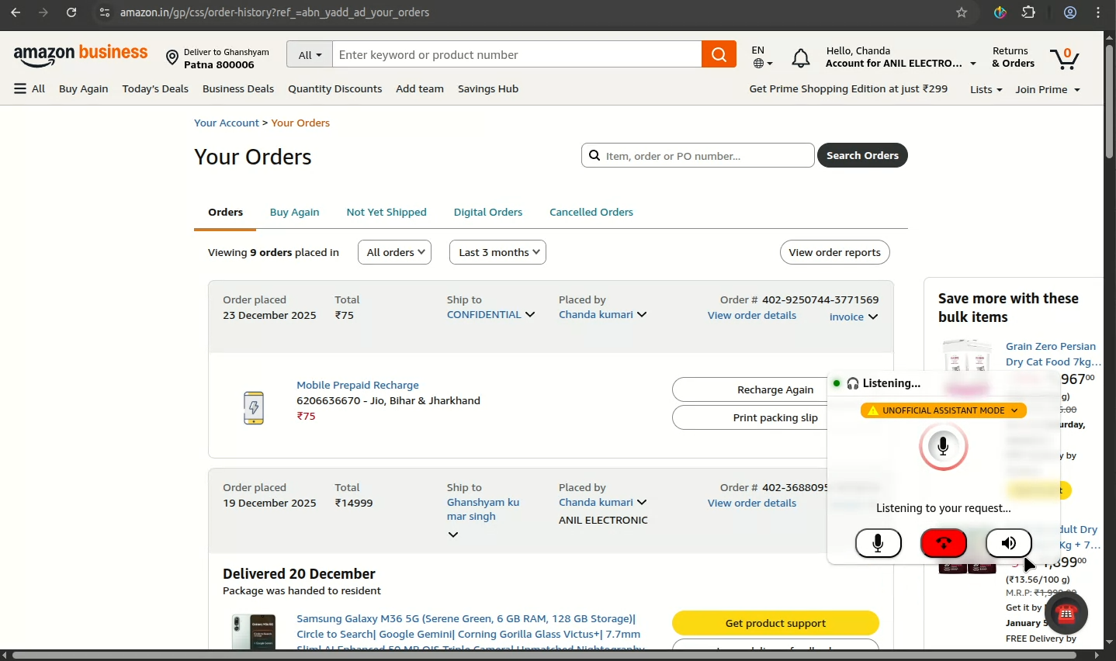Go to the Your Account breadcrumb
Viewport: 1116px width, 661px height.
(227, 123)
